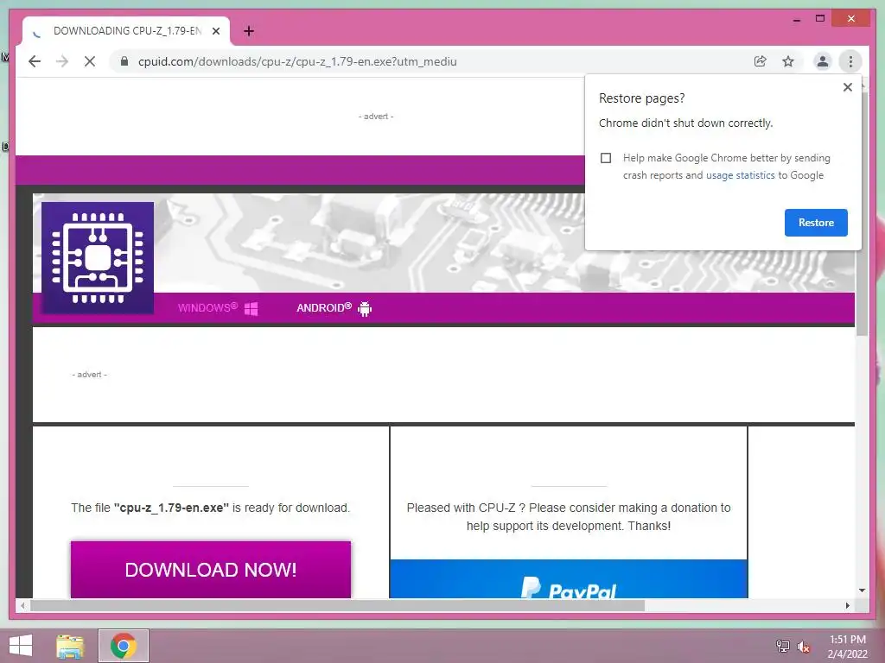Click the address bar URL

(297, 61)
